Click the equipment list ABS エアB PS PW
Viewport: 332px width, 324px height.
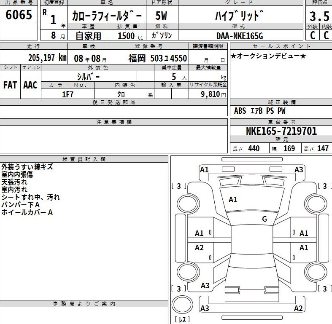coord(260,111)
